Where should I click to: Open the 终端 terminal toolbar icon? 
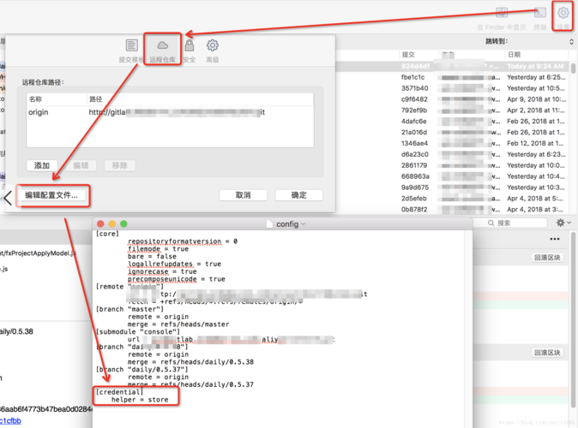click(x=540, y=14)
